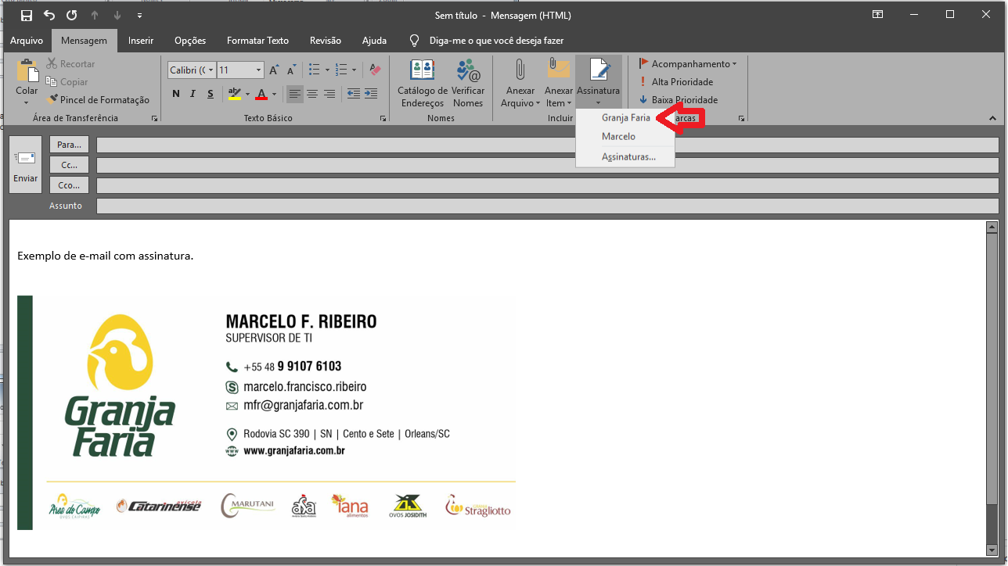Toggle bold (N) formatting
The image size is (1008, 566).
coord(175,93)
